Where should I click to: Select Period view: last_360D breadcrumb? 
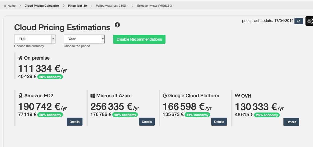(112, 6)
